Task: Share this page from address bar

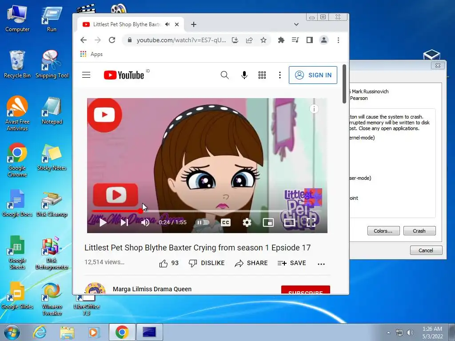Action: pyautogui.click(x=249, y=40)
